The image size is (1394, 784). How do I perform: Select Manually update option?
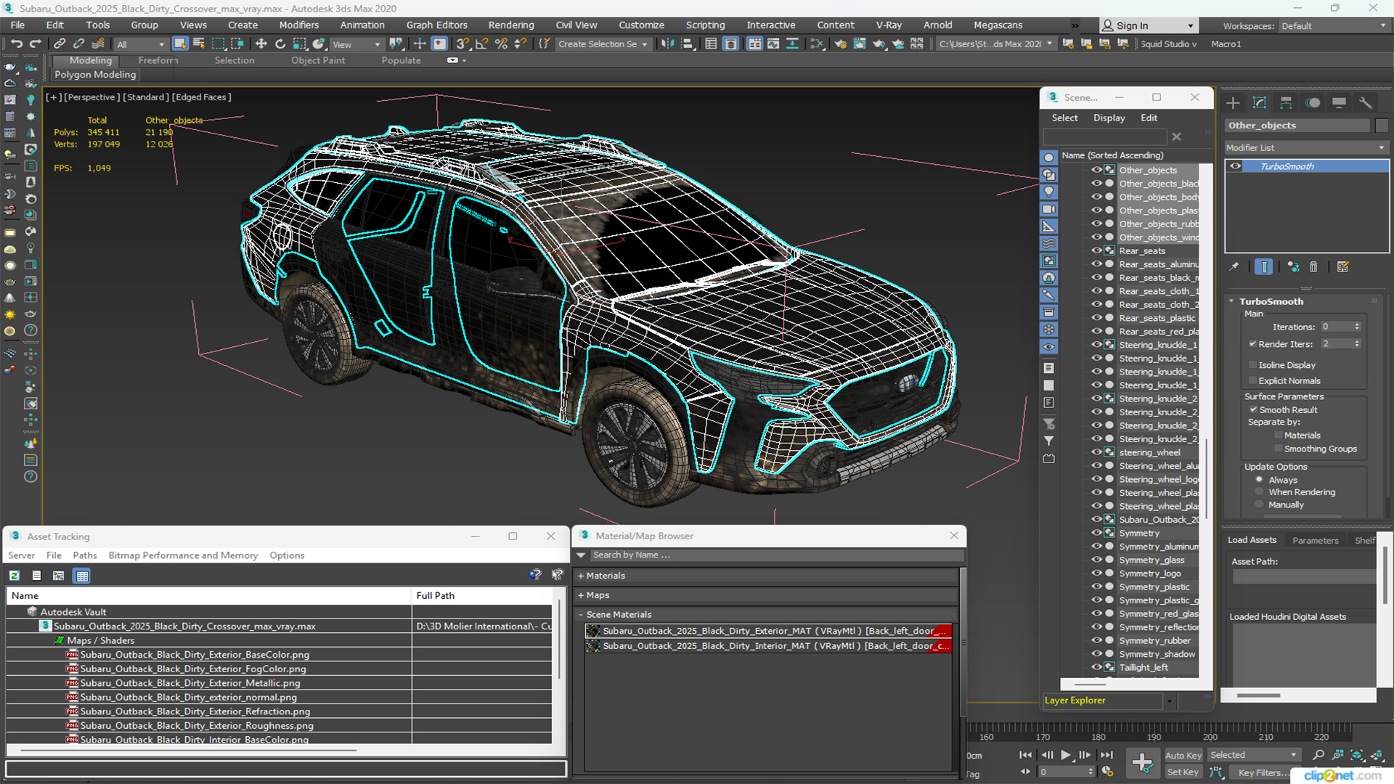[1260, 505]
